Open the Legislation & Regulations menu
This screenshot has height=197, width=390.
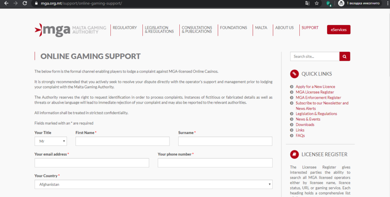point(159,30)
